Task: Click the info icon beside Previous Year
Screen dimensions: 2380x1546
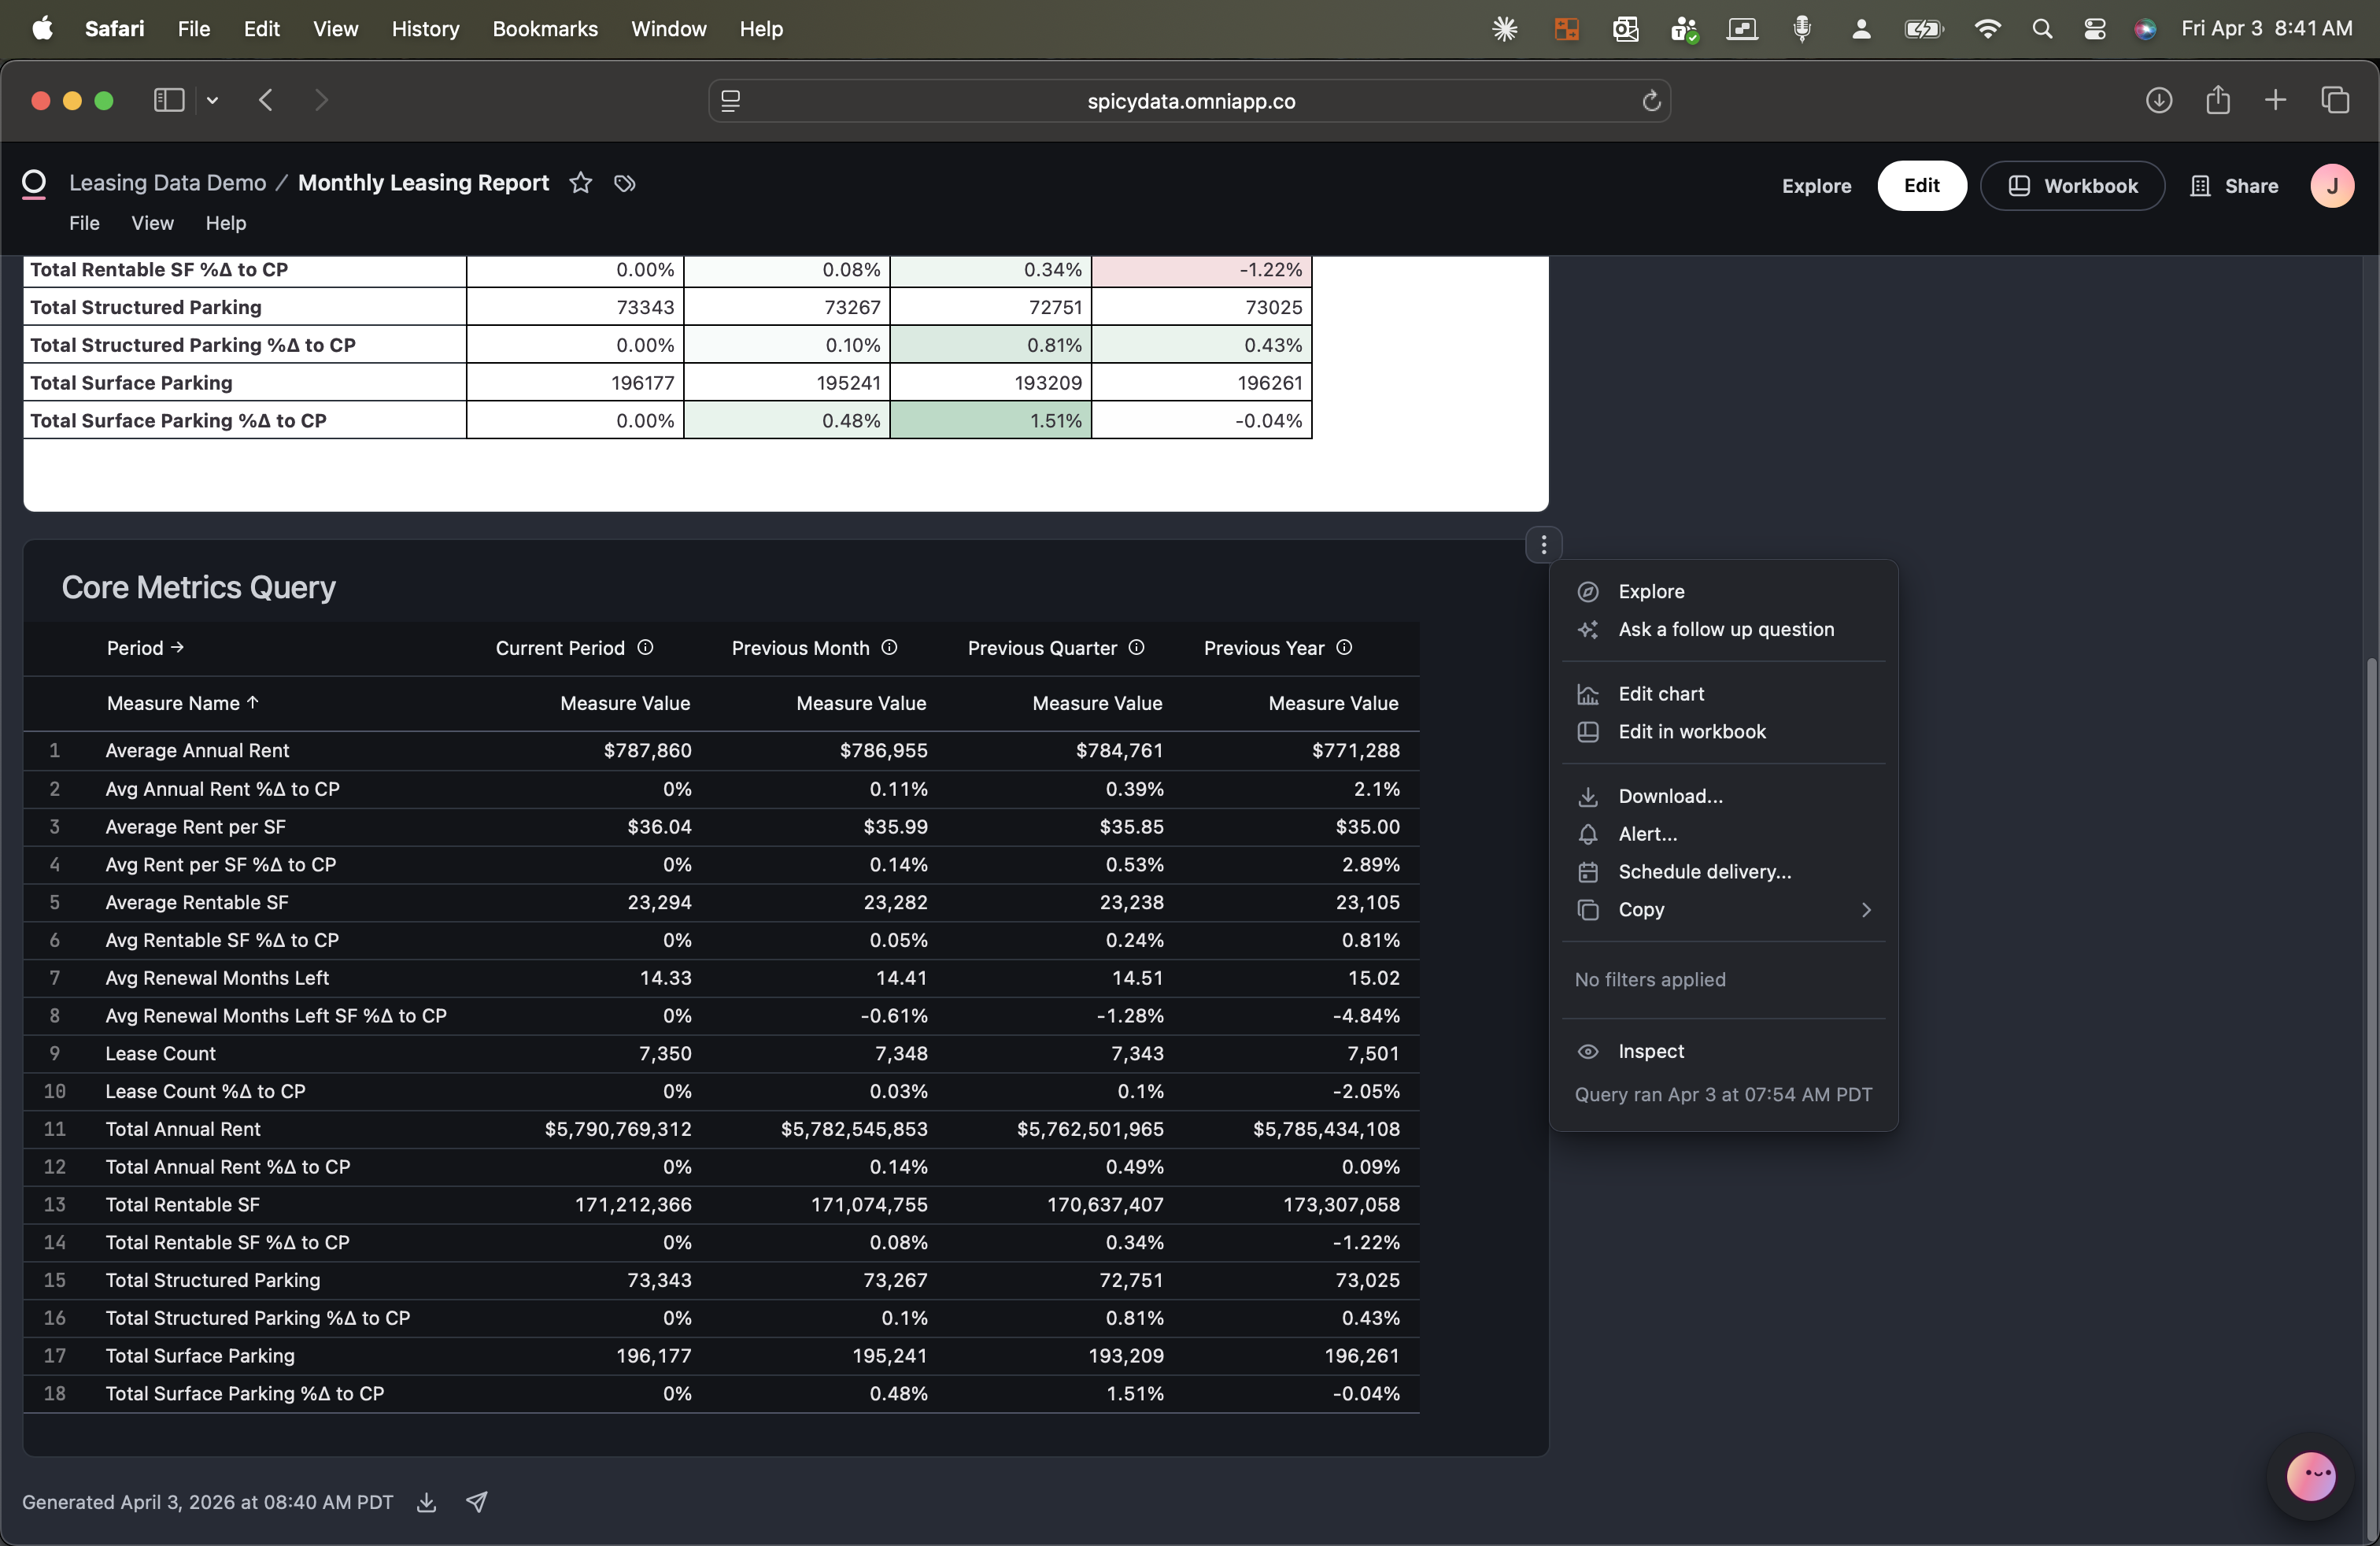Action: coord(1345,648)
